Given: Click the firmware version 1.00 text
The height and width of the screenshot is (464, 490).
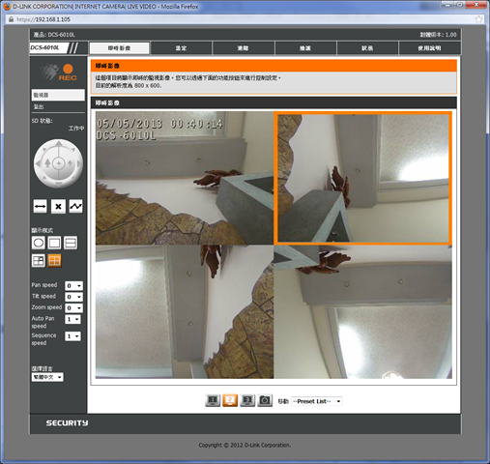Looking at the screenshot, I should (x=438, y=35).
